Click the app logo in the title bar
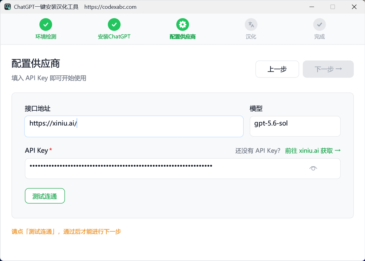This screenshot has height=261, width=365. 8,7
